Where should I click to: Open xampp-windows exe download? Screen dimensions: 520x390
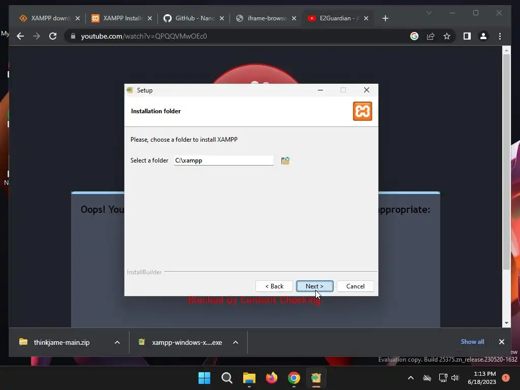[187, 342]
